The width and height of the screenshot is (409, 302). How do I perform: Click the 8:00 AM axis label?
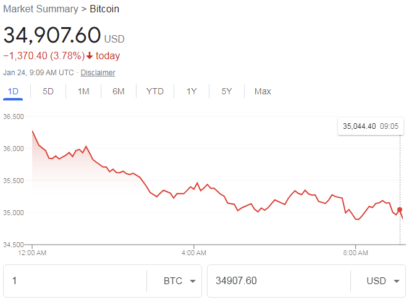tap(355, 253)
